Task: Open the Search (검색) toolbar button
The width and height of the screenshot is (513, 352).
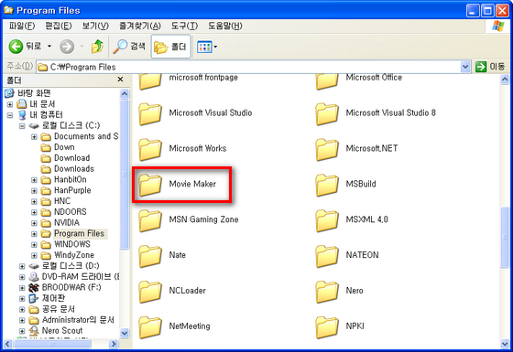Action: pyautogui.click(x=129, y=47)
